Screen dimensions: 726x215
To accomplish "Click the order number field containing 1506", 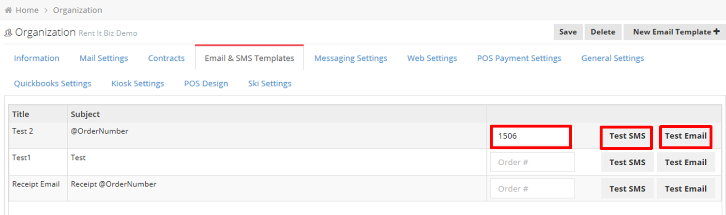I will pyautogui.click(x=531, y=136).
